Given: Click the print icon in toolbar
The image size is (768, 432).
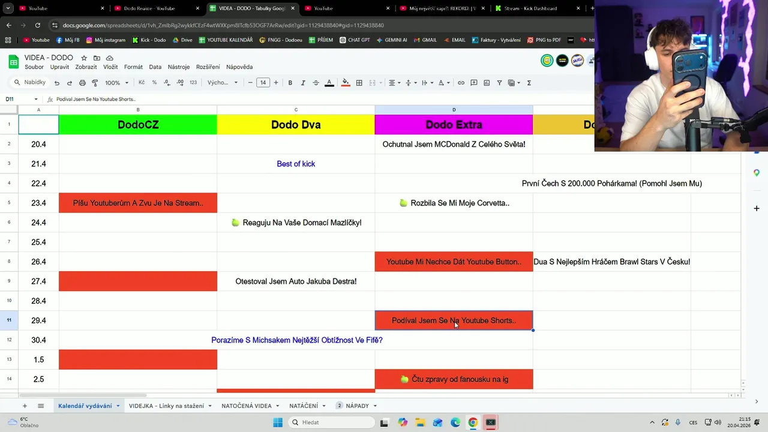Looking at the screenshot, I should (x=82, y=83).
